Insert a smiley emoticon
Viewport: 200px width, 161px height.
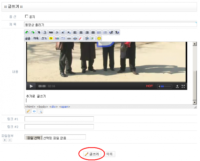99,38
